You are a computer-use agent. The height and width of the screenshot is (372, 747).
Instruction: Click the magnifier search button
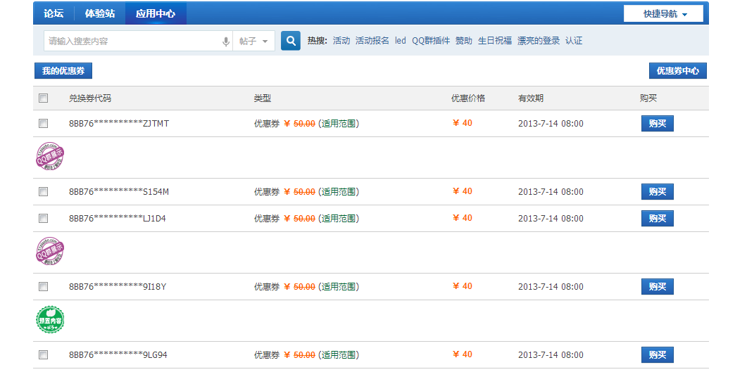click(291, 41)
